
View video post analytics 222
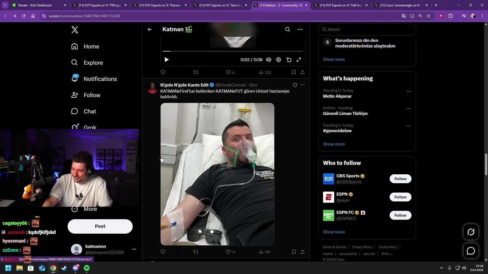[x=265, y=72]
